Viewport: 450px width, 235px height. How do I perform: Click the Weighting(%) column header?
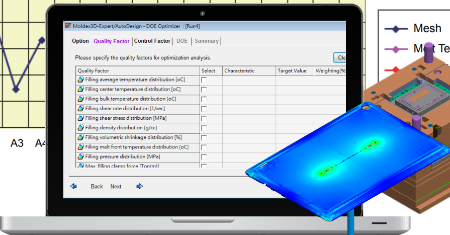(x=330, y=70)
